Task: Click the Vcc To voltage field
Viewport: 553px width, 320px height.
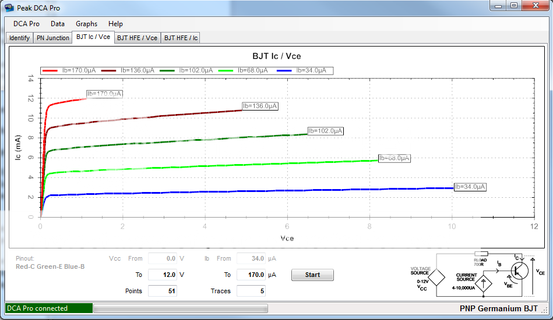Action: pyautogui.click(x=162, y=275)
